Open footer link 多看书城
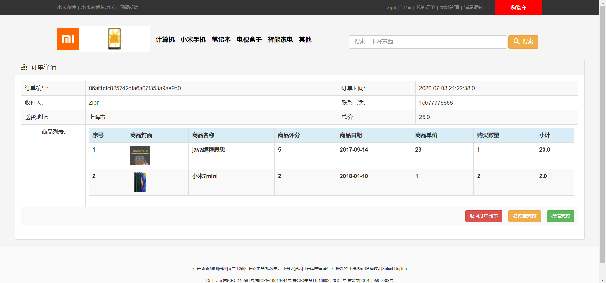 click(236, 269)
